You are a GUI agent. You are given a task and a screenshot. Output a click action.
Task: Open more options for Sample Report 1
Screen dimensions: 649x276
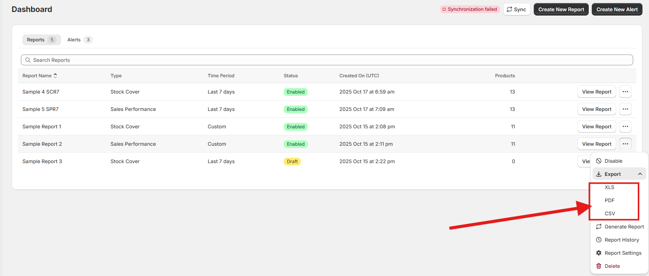[x=625, y=126]
